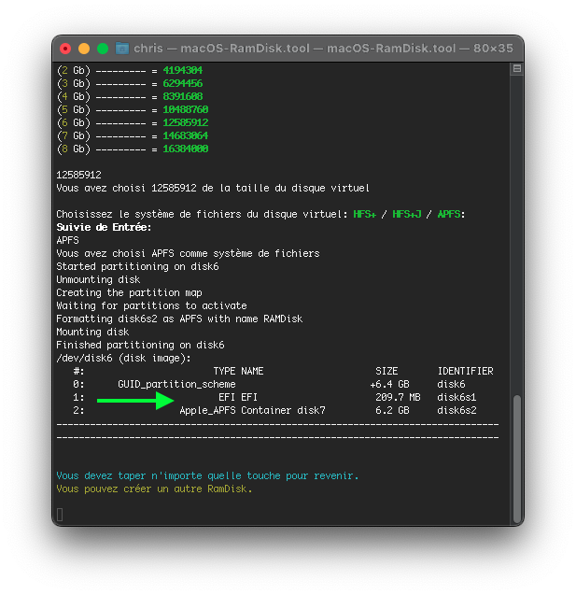Click the red close window button
Viewport: 576px width, 595px height.
click(x=65, y=49)
